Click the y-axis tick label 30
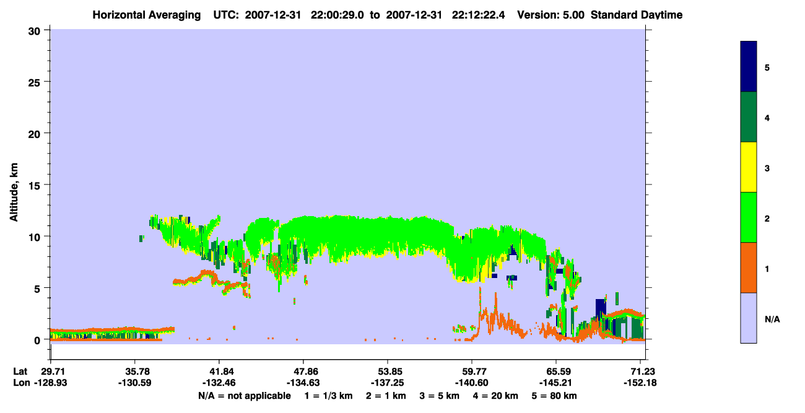The width and height of the screenshot is (805, 413). click(x=36, y=30)
